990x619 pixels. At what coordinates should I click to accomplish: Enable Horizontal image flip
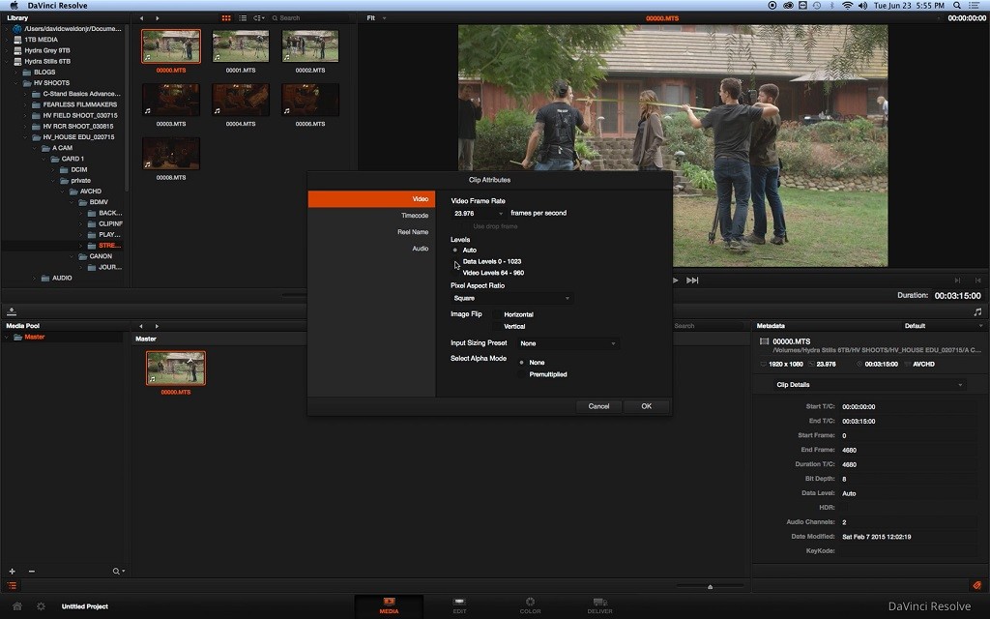[x=497, y=314]
